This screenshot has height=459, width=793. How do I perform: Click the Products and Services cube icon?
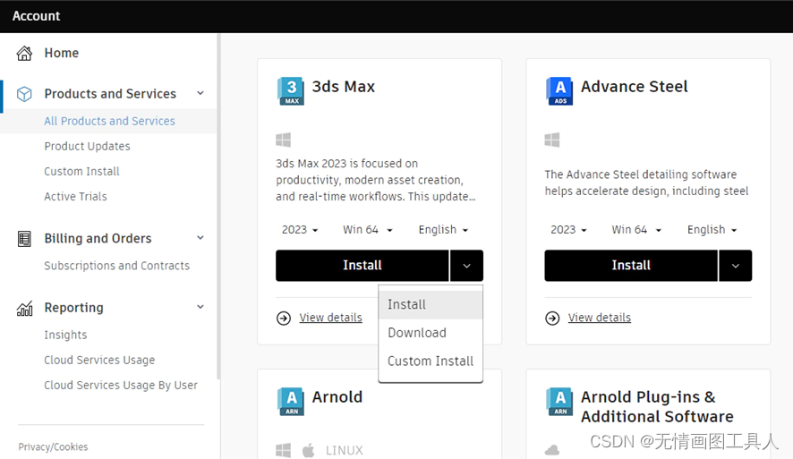(x=25, y=94)
